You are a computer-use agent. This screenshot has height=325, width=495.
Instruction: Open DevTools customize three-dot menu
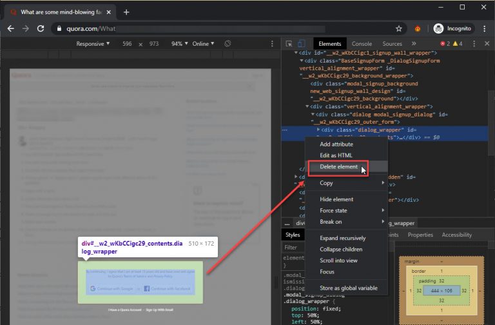pyautogui.click(x=474, y=44)
